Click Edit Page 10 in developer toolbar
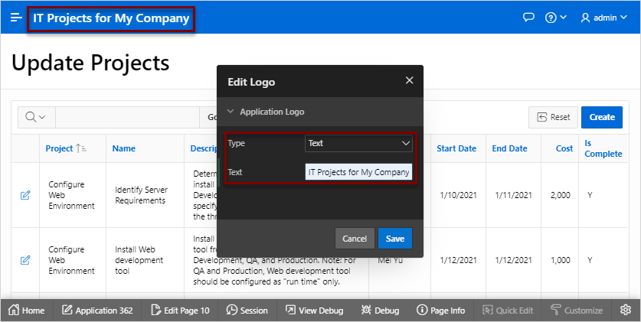The height and width of the screenshot is (322, 641). point(180,311)
